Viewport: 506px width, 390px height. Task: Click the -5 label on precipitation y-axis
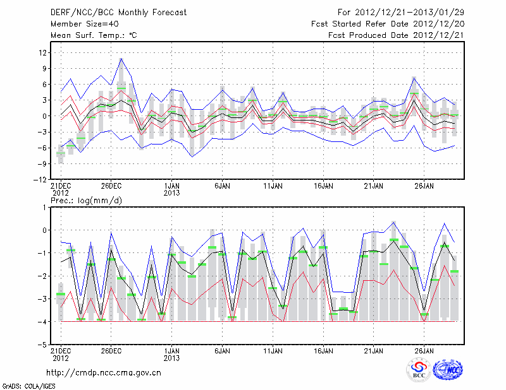click(x=42, y=346)
